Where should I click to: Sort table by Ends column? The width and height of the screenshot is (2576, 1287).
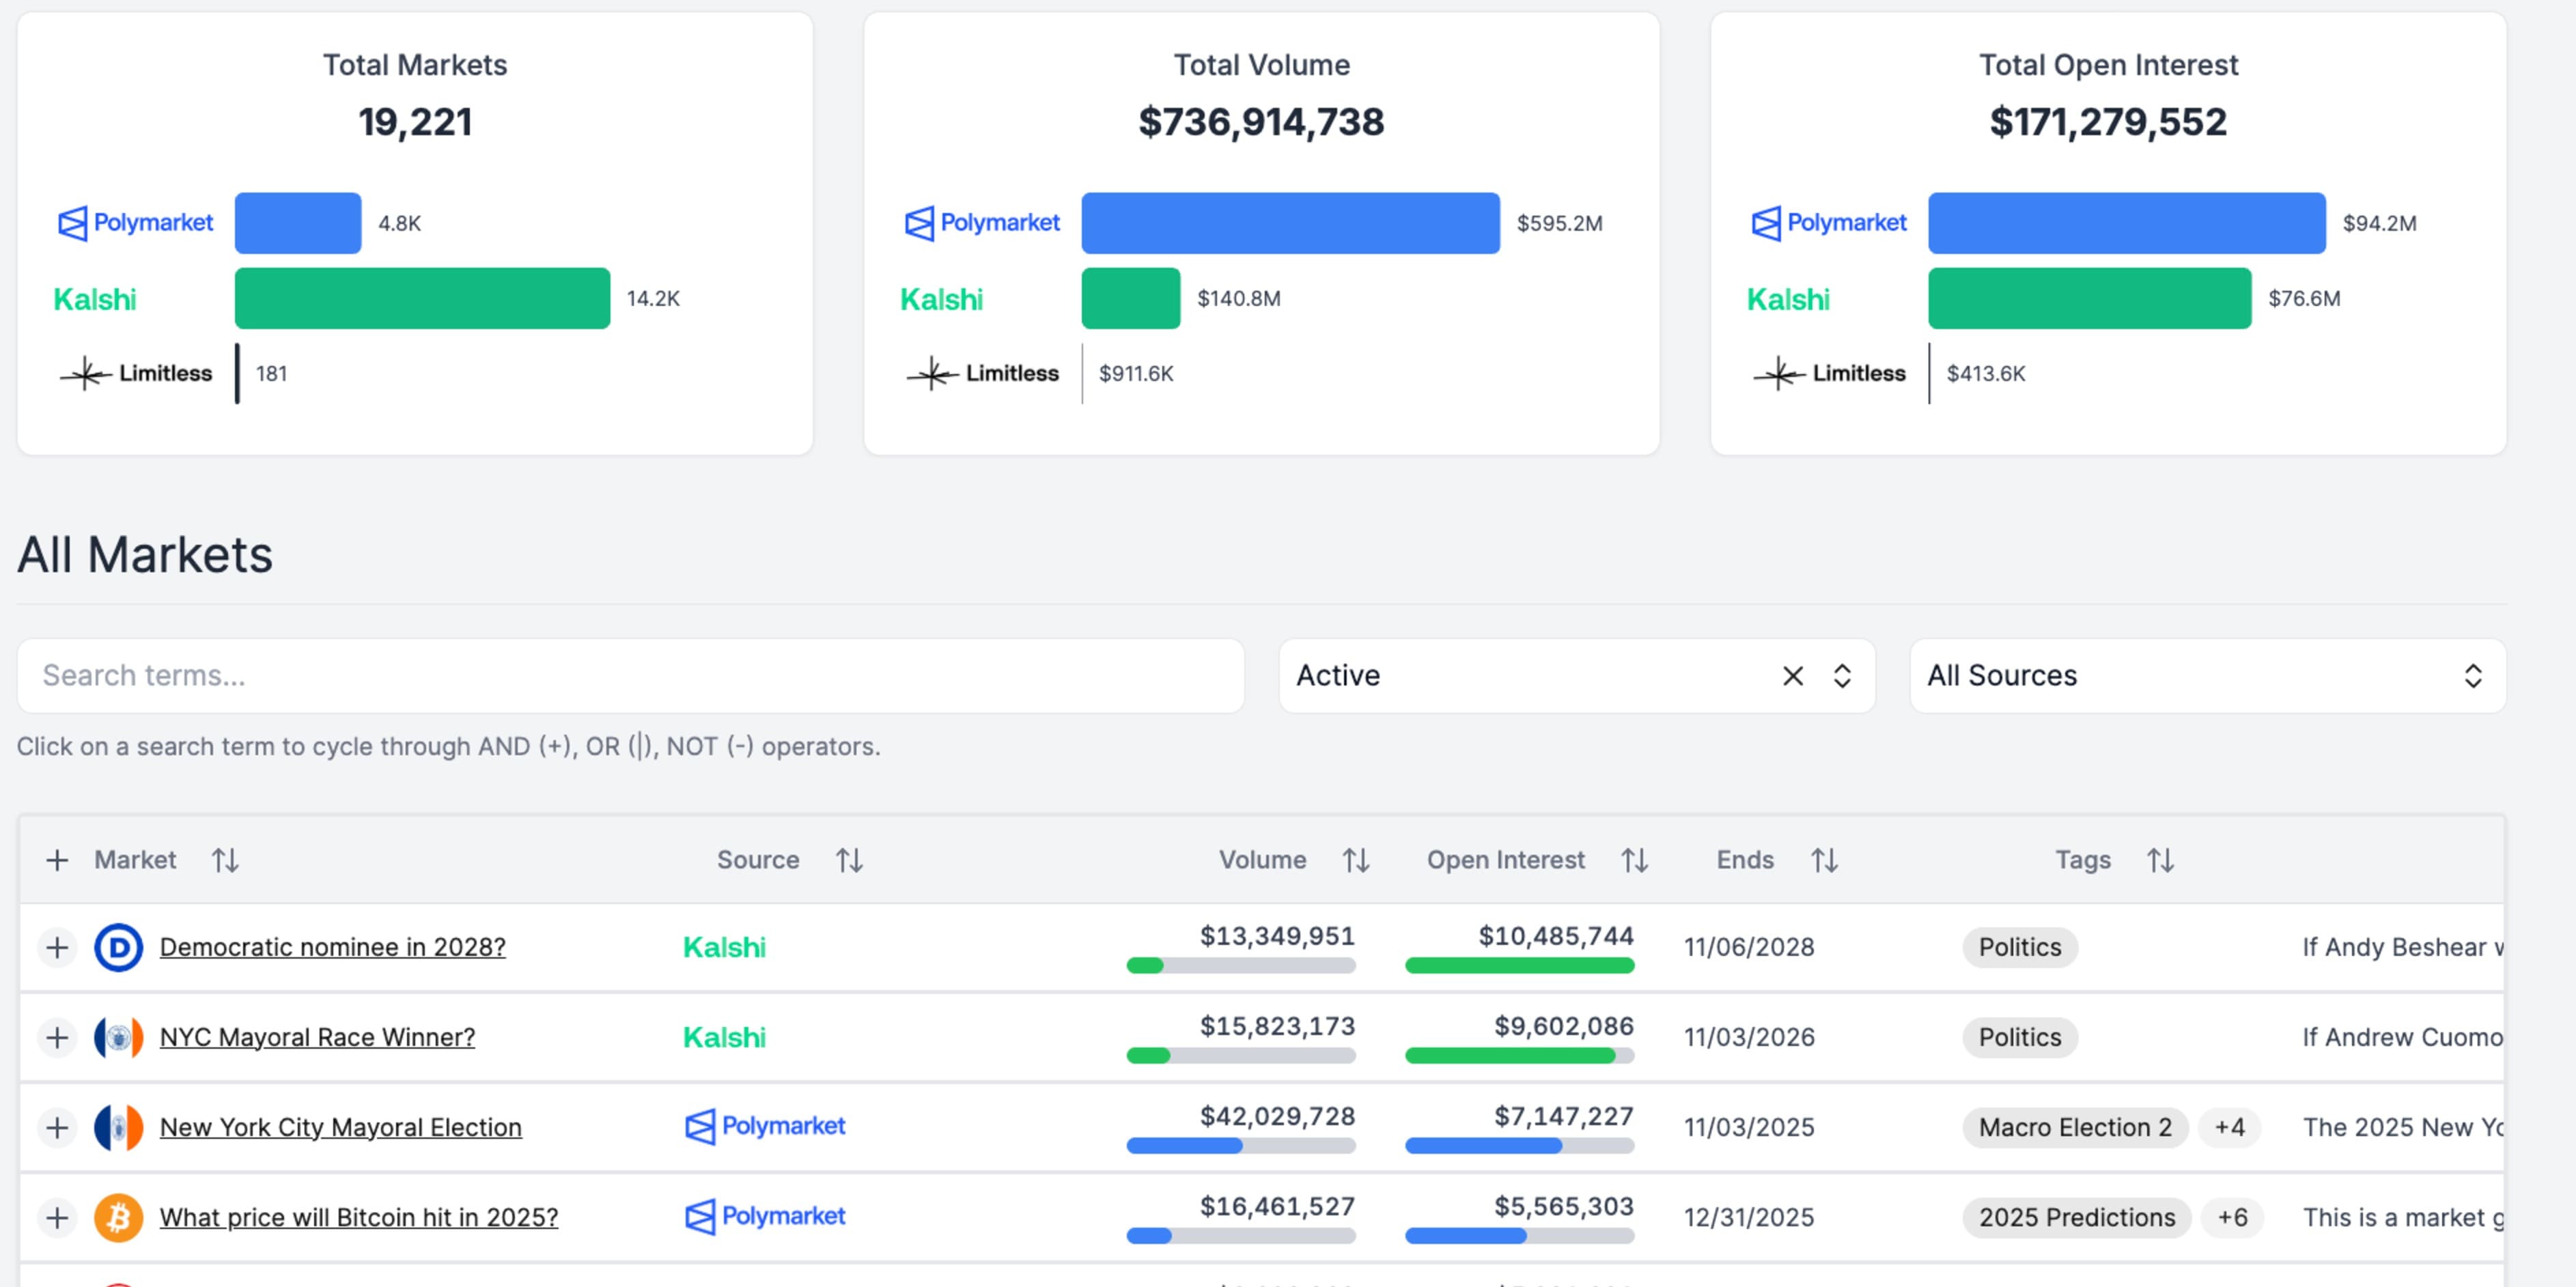tap(1824, 860)
